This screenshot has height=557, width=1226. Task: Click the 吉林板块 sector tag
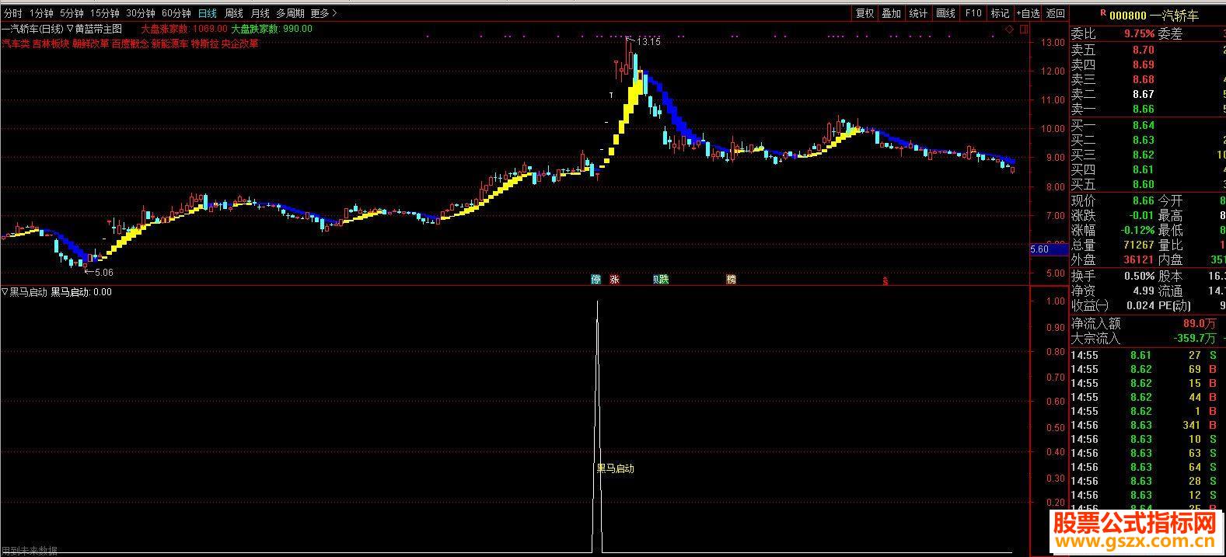(x=51, y=44)
